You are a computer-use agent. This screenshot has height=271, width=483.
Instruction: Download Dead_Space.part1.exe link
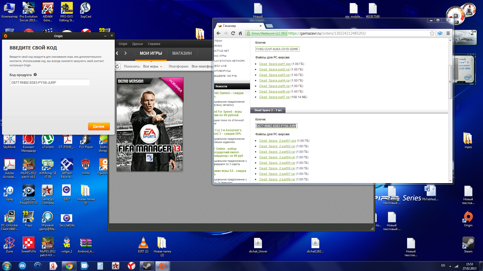pos(275,64)
